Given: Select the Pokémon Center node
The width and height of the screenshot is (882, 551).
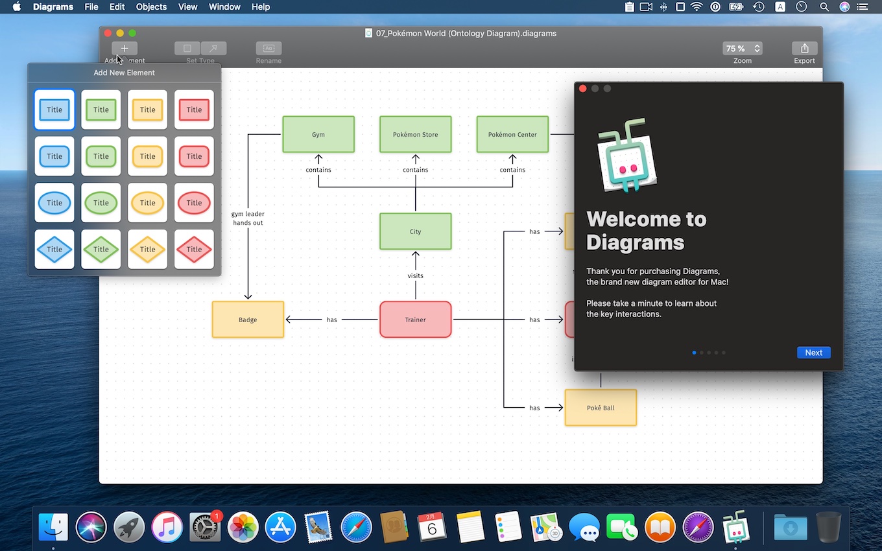Looking at the screenshot, I should tap(512, 134).
